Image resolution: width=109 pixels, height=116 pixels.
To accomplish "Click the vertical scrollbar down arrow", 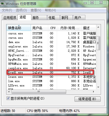I will coord(98,87).
